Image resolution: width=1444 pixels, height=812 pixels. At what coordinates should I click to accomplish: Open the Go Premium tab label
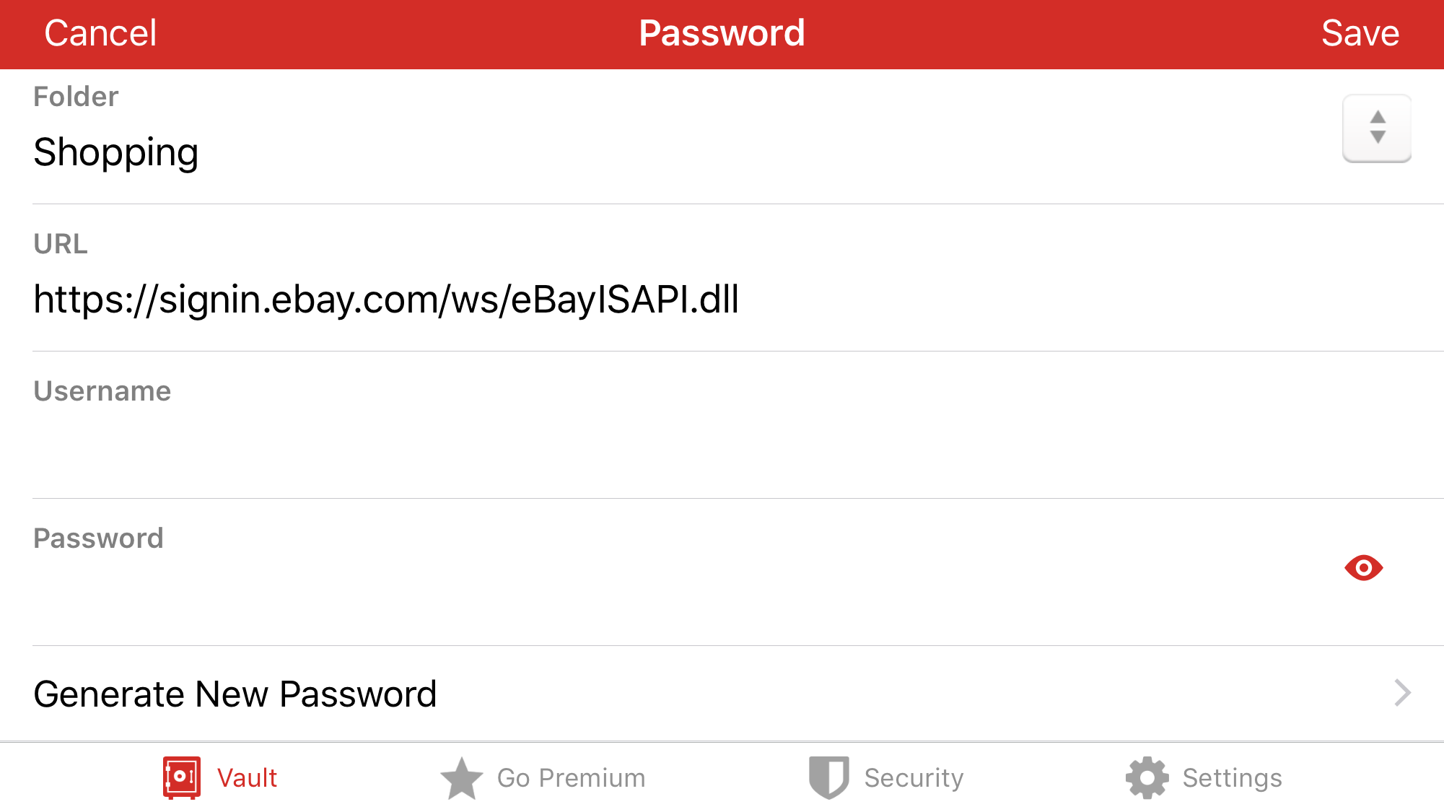pos(571,778)
